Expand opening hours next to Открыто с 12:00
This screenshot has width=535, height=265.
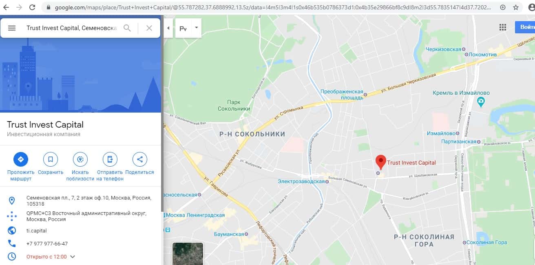[x=73, y=256]
